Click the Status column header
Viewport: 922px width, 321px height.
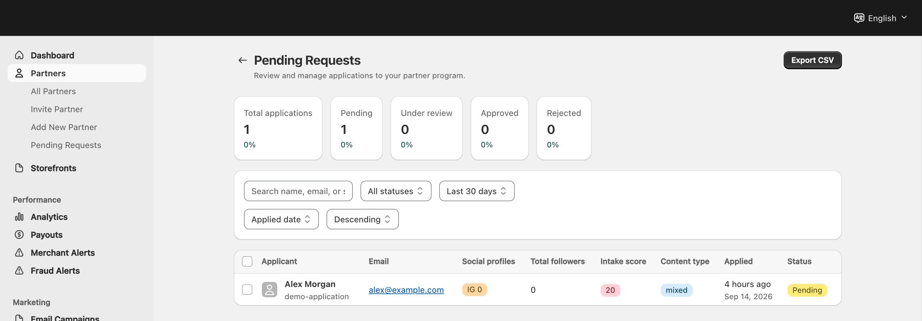(799, 261)
